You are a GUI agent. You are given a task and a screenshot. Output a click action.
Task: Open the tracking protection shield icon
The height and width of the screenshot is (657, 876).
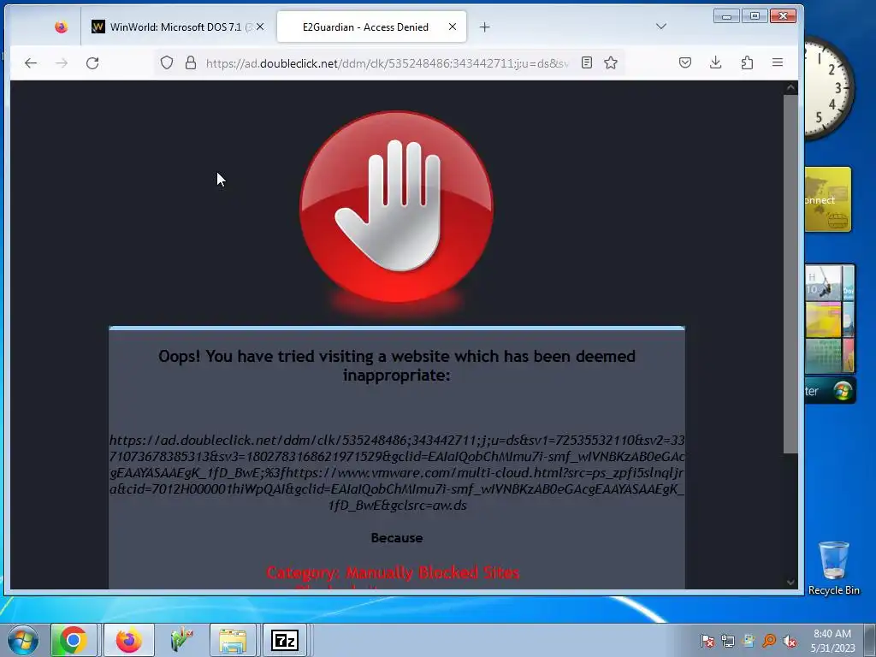(167, 62)
